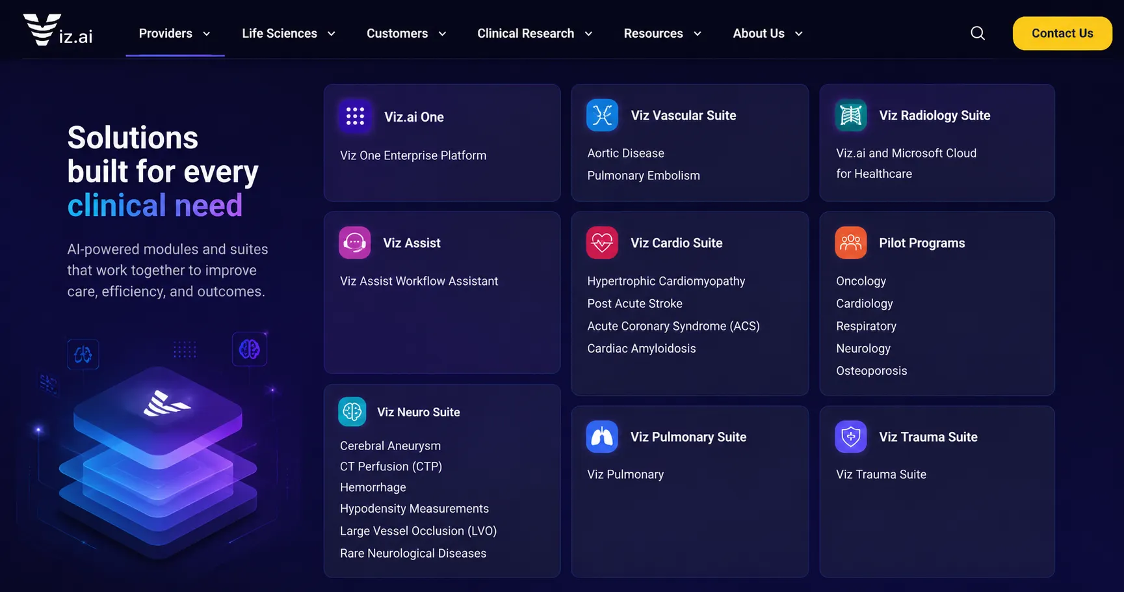Click the Viz Cardio Suite heart icon
The image size is (1124, 592).
602,243
